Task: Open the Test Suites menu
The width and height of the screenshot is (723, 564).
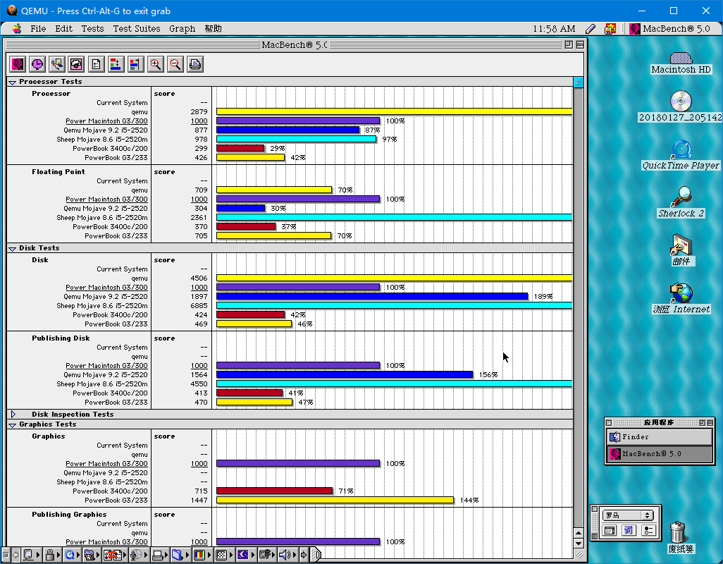Action: pos(137,29)
